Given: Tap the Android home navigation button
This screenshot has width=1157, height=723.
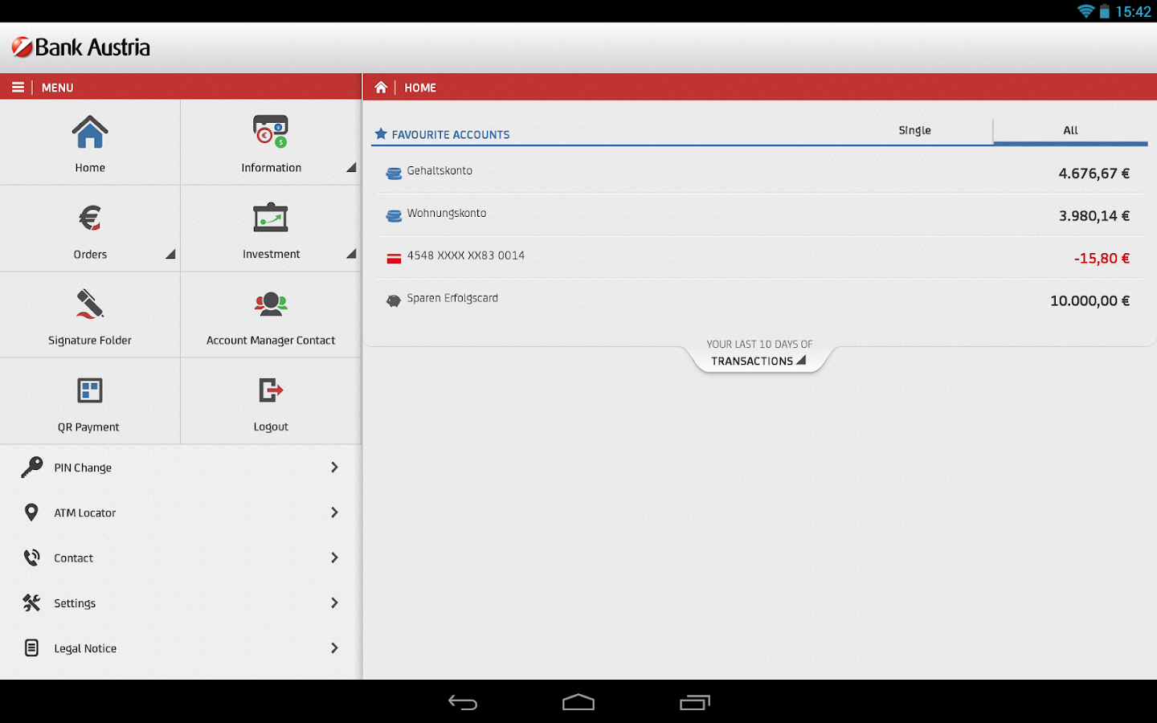Looking at the screenshot, I should (578, 703).
